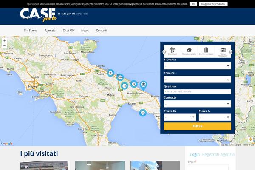The width and height of the screenshot is (255, 170).
Task: Open the Contratto dropdown
Action: pos(198,104)
